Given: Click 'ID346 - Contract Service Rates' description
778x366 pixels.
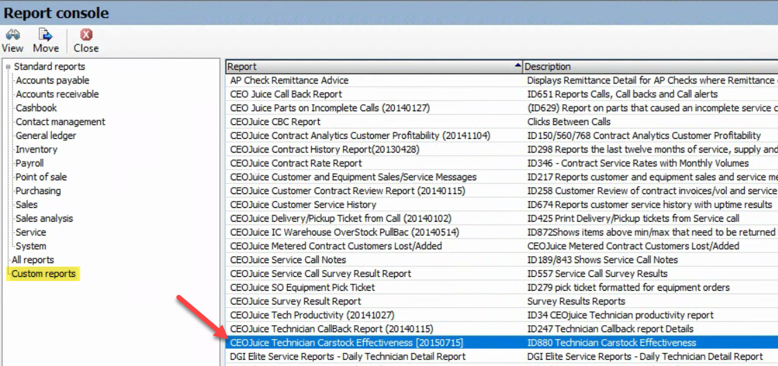Looking at the screenshot, I should [638, 163].
